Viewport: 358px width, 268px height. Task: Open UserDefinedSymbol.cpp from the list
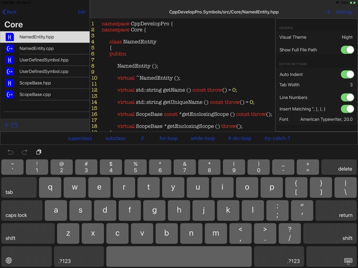click(45, 72)
